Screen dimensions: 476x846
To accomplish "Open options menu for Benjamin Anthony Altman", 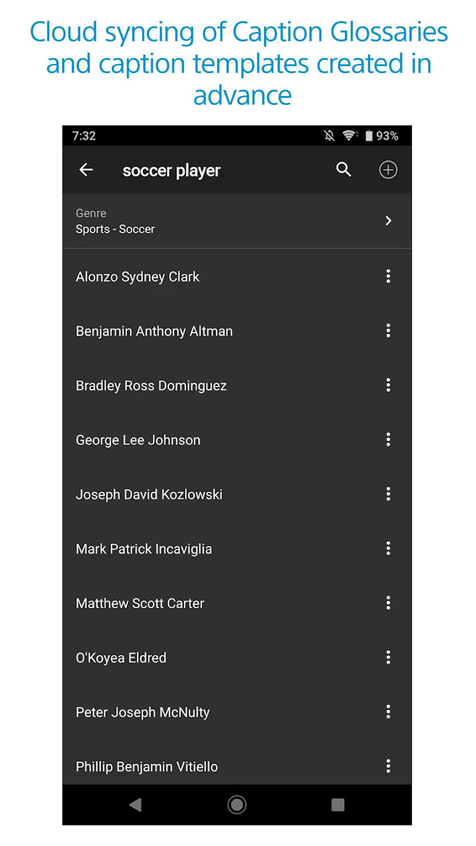I will tap(388, 330).
